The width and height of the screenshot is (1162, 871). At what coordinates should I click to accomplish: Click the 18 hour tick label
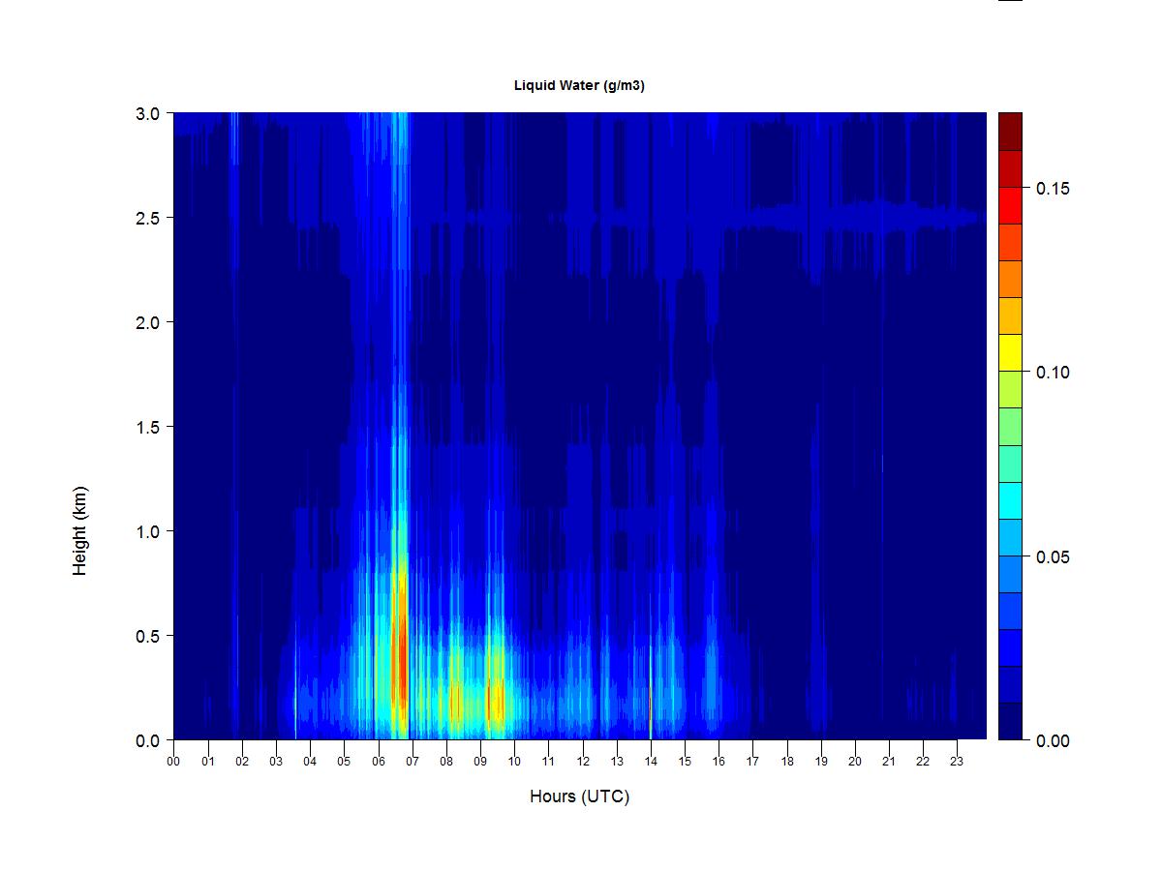point(786,761)
